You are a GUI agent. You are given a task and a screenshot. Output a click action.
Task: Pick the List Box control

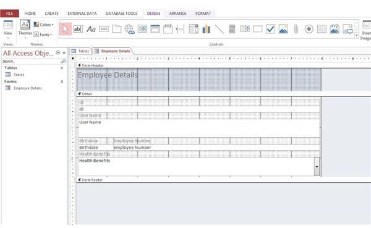click(245, 29)
